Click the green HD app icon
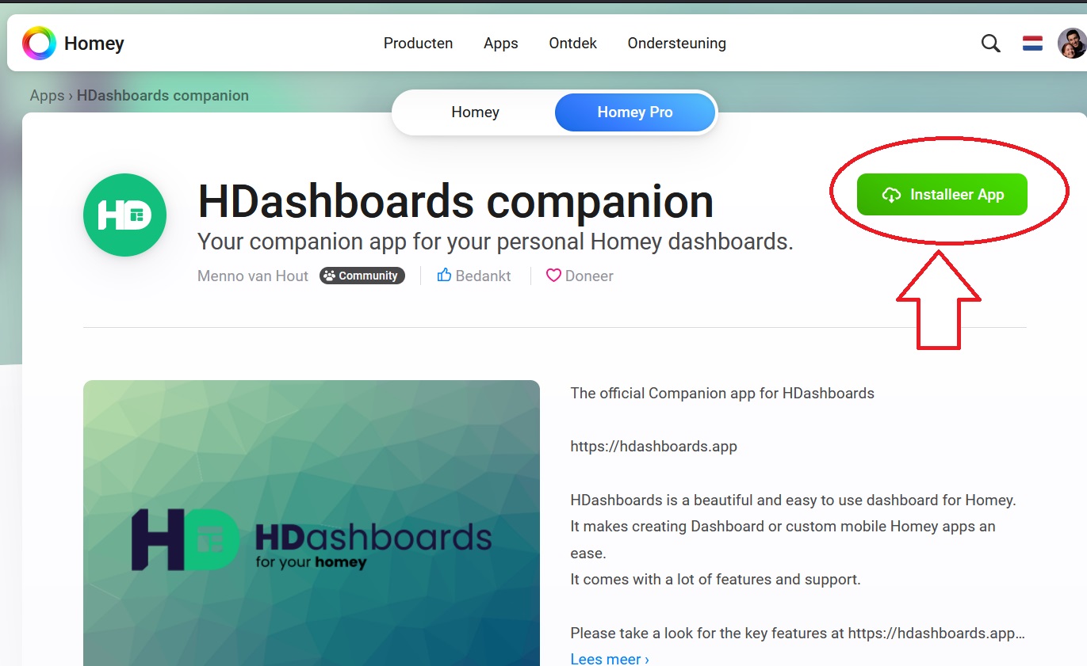1087x666 pixels. point(124,215)
